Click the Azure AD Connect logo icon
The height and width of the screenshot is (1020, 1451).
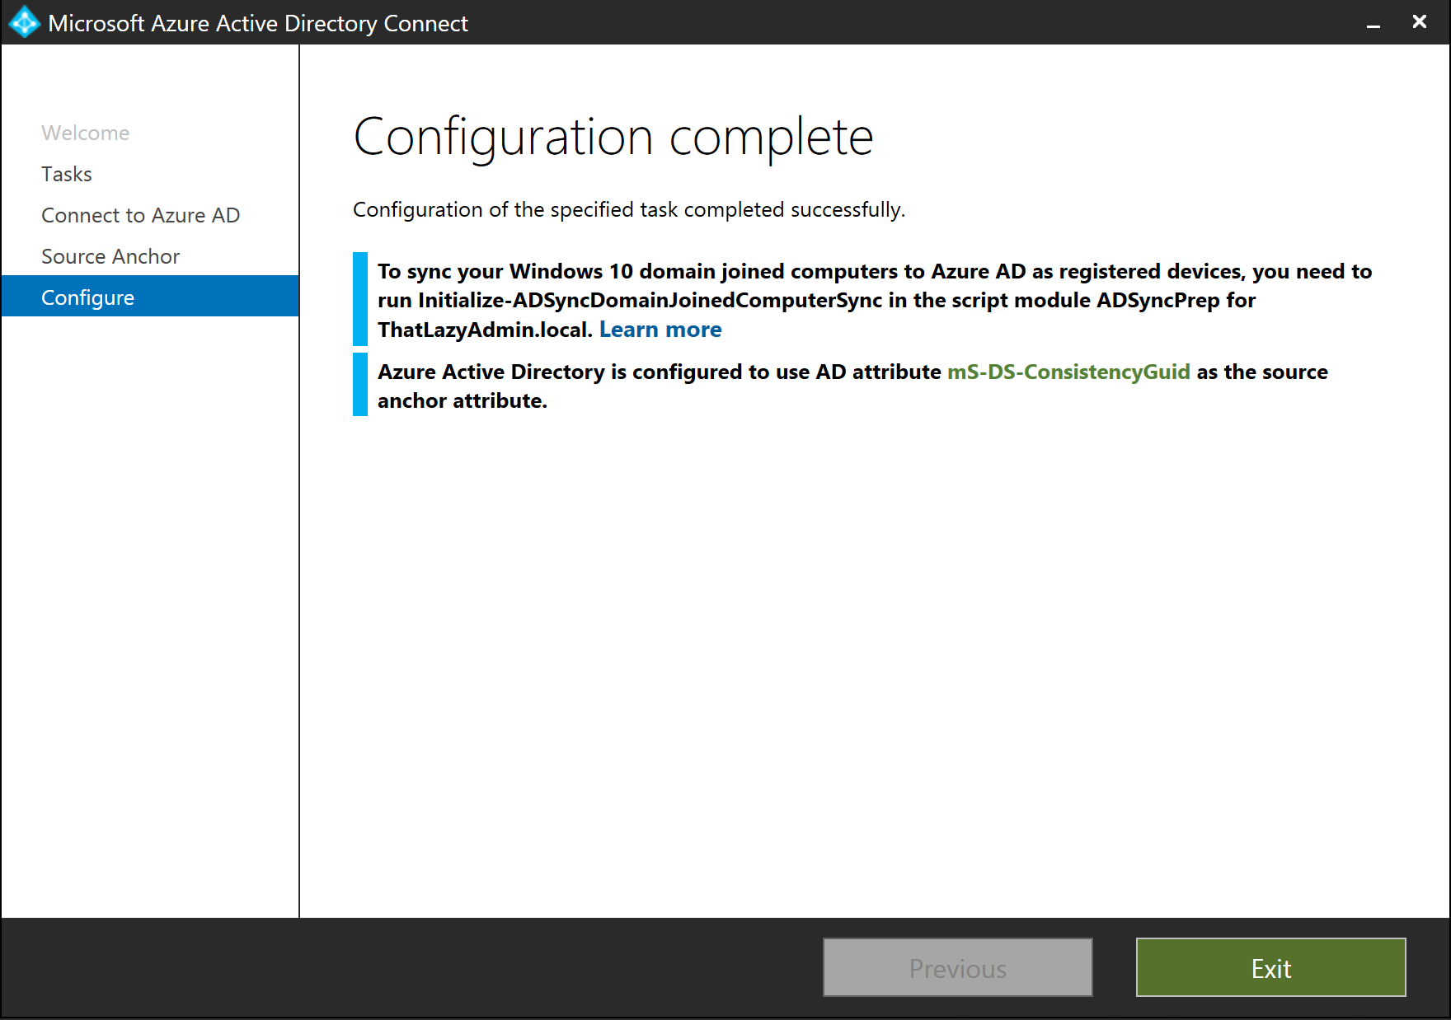coord(25,22)
